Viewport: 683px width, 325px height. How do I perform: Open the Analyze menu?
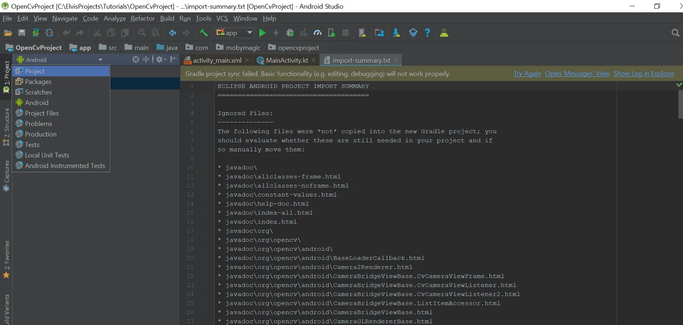114,18
